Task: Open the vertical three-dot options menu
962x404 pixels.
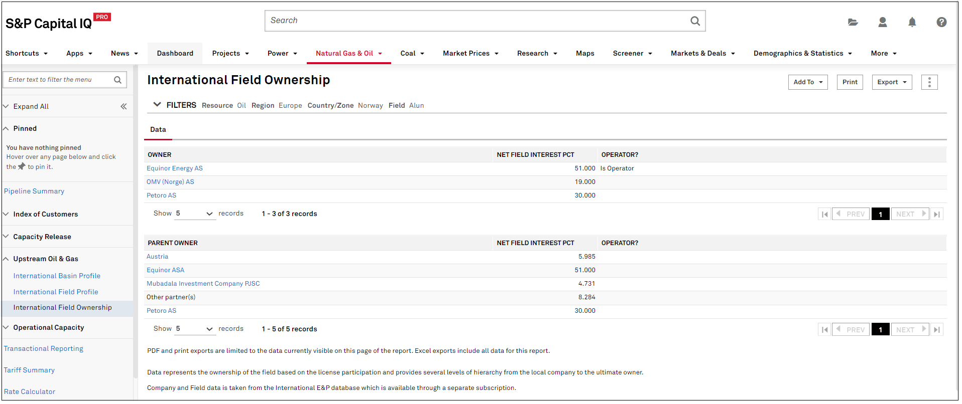Action: coord(929,82)
